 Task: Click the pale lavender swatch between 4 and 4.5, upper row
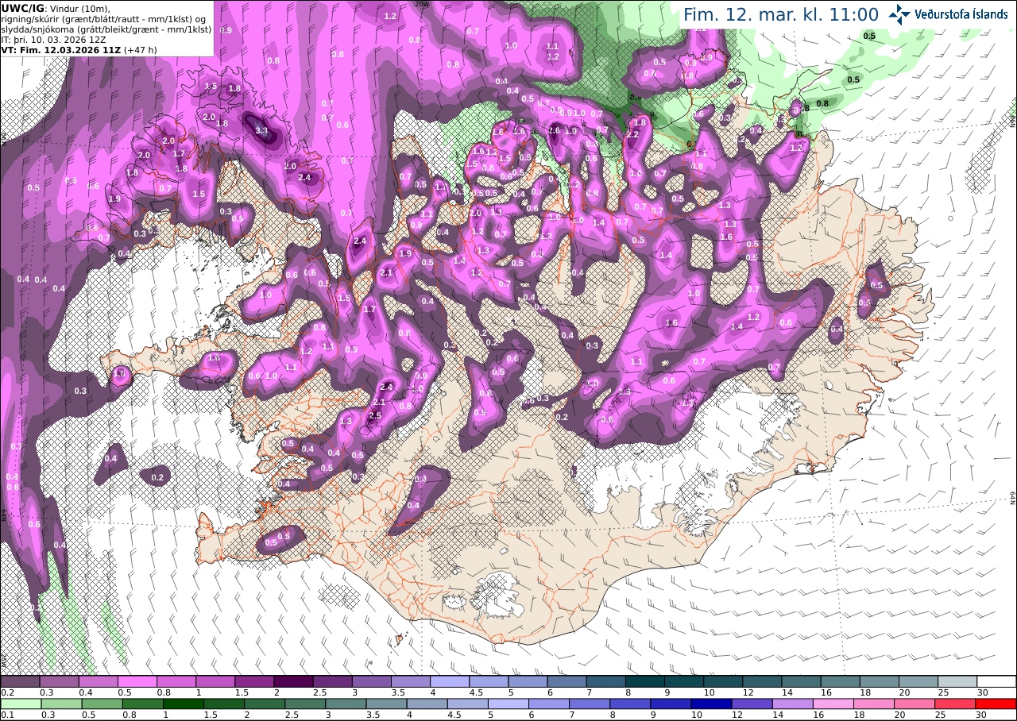point(450,681)
